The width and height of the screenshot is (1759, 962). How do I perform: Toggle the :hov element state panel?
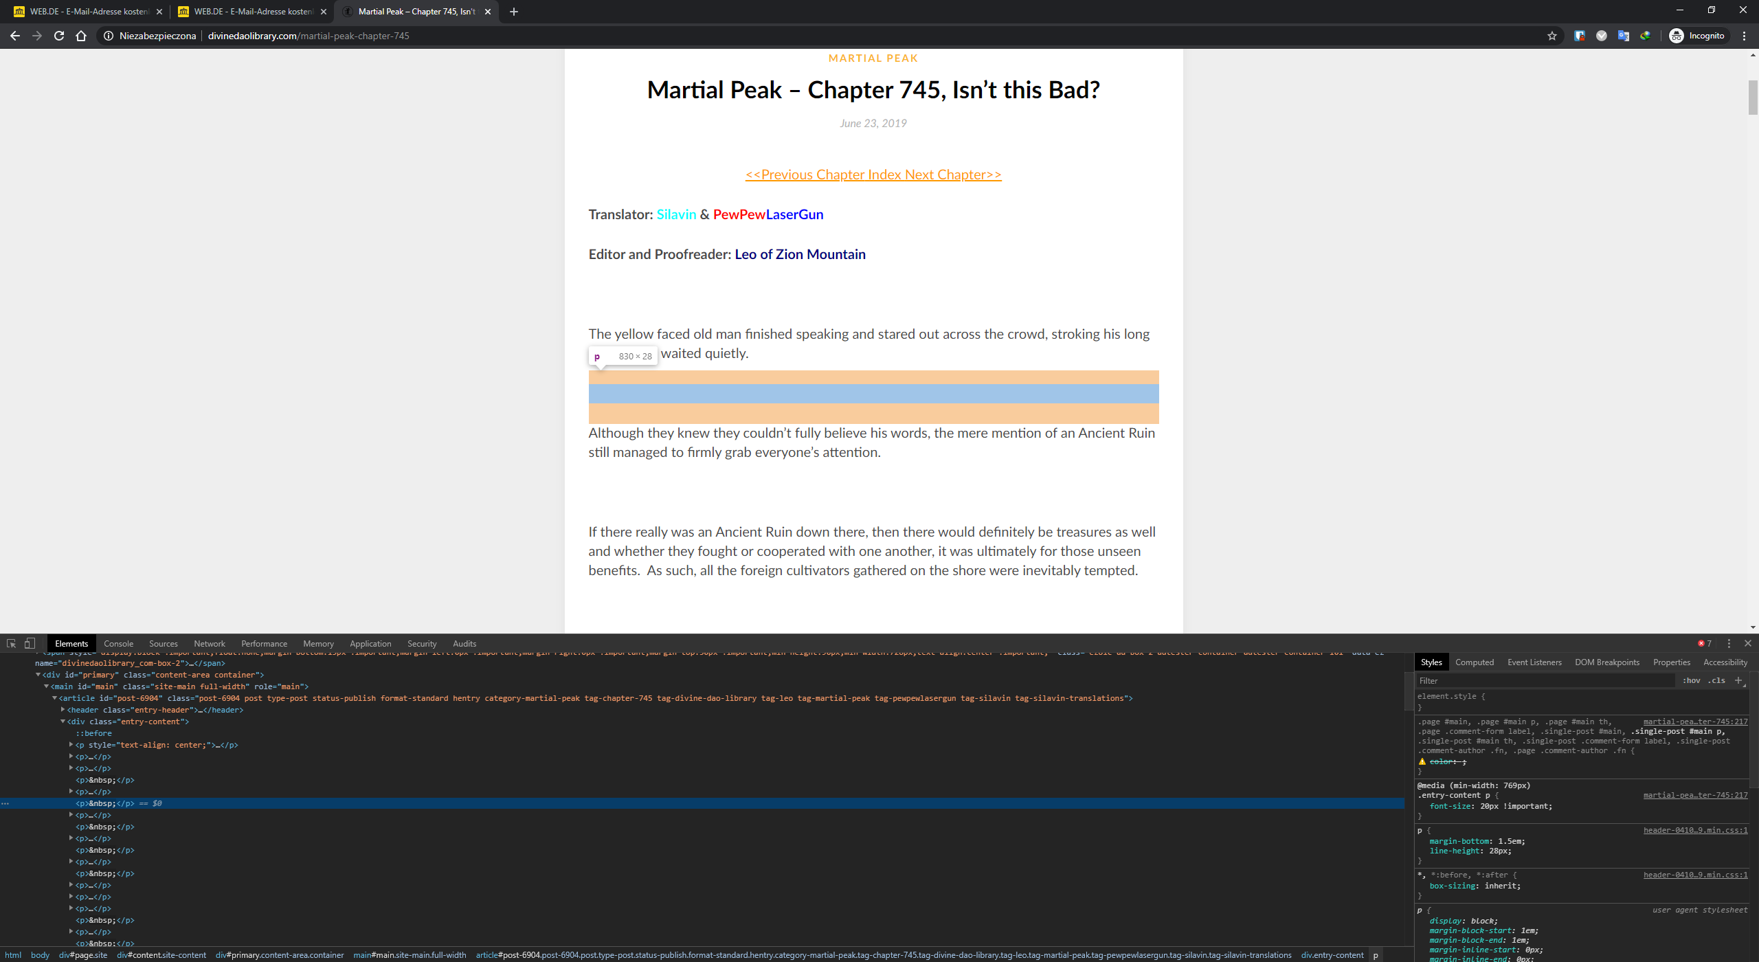(1691, 680)
